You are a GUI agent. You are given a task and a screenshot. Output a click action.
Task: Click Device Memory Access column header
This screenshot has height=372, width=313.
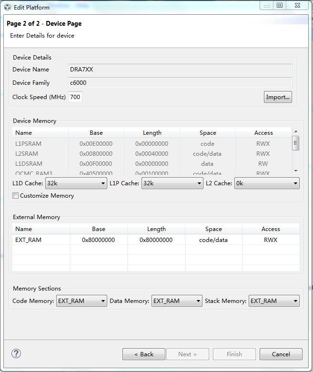click(x=263, y=132)
